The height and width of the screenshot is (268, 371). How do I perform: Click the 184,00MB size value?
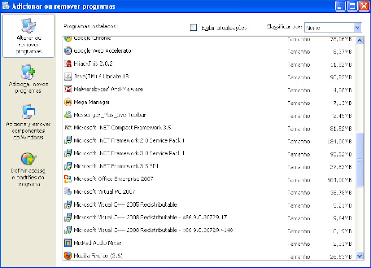click(340, 142)
